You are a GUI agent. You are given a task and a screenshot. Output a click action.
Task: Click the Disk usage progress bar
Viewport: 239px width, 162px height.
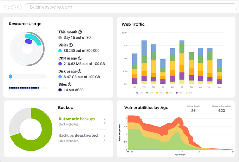click(x=27, y=77)
